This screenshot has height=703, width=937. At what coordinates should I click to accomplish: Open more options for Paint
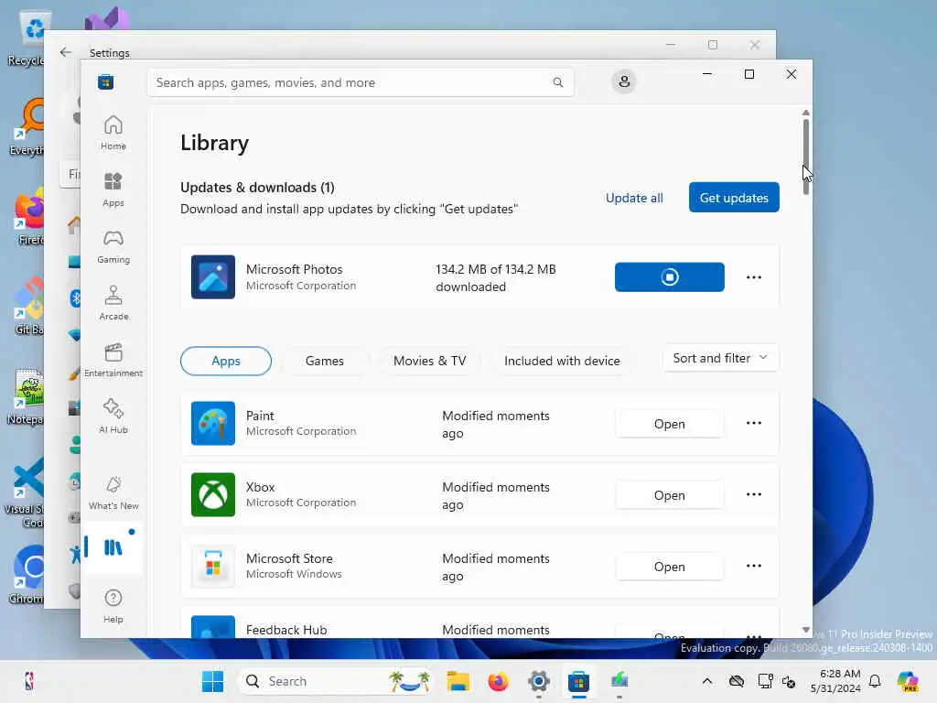(x=754, y=423)
